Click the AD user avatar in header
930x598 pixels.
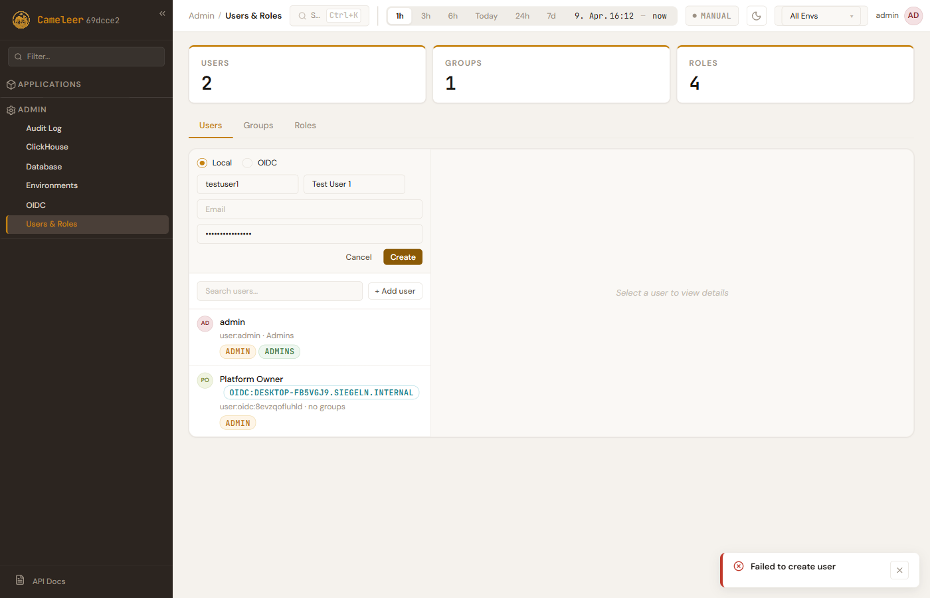coord(913,16)
